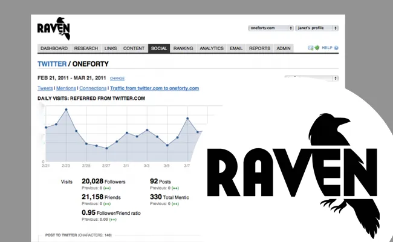This screenshot has height=242, width=393.
Task: Open the Reports tab
Action: [x=259, y=48]
